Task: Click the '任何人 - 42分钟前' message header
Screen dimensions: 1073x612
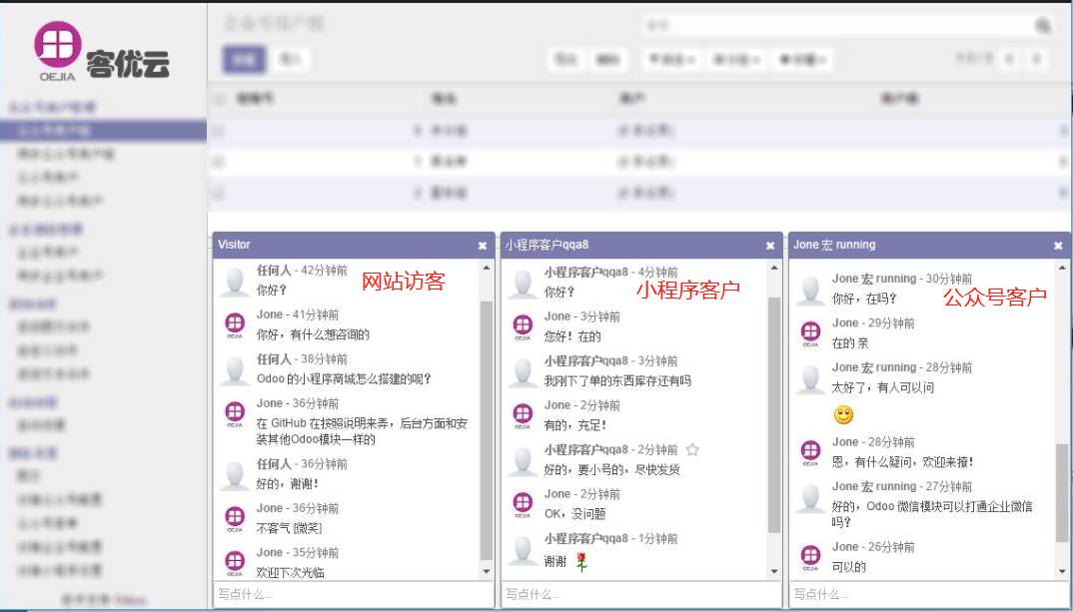Action: (302, 271)
